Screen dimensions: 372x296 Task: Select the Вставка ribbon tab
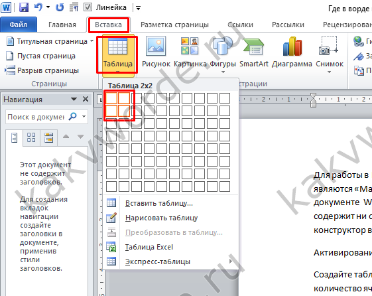(x=109, y=25)
